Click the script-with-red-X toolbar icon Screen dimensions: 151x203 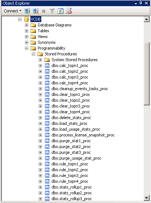69,11
